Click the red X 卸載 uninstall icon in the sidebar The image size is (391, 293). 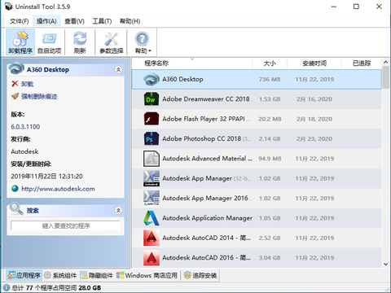pos(15,84)
